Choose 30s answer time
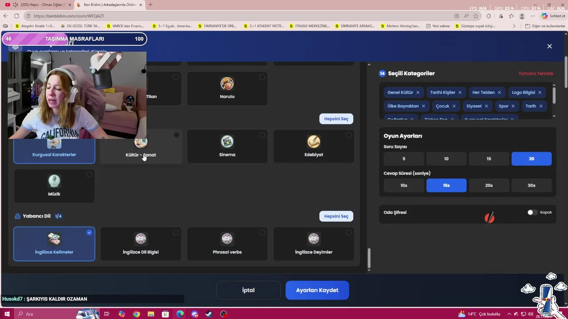The width and height of the screenshot is (568, 319). 532,185
